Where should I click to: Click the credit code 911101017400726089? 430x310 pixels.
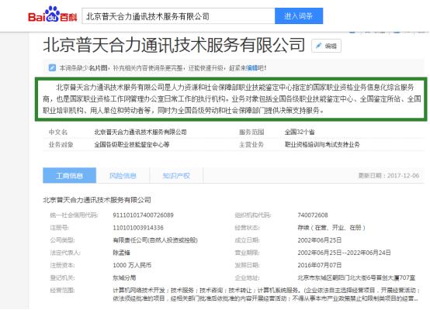coord(143,215)
